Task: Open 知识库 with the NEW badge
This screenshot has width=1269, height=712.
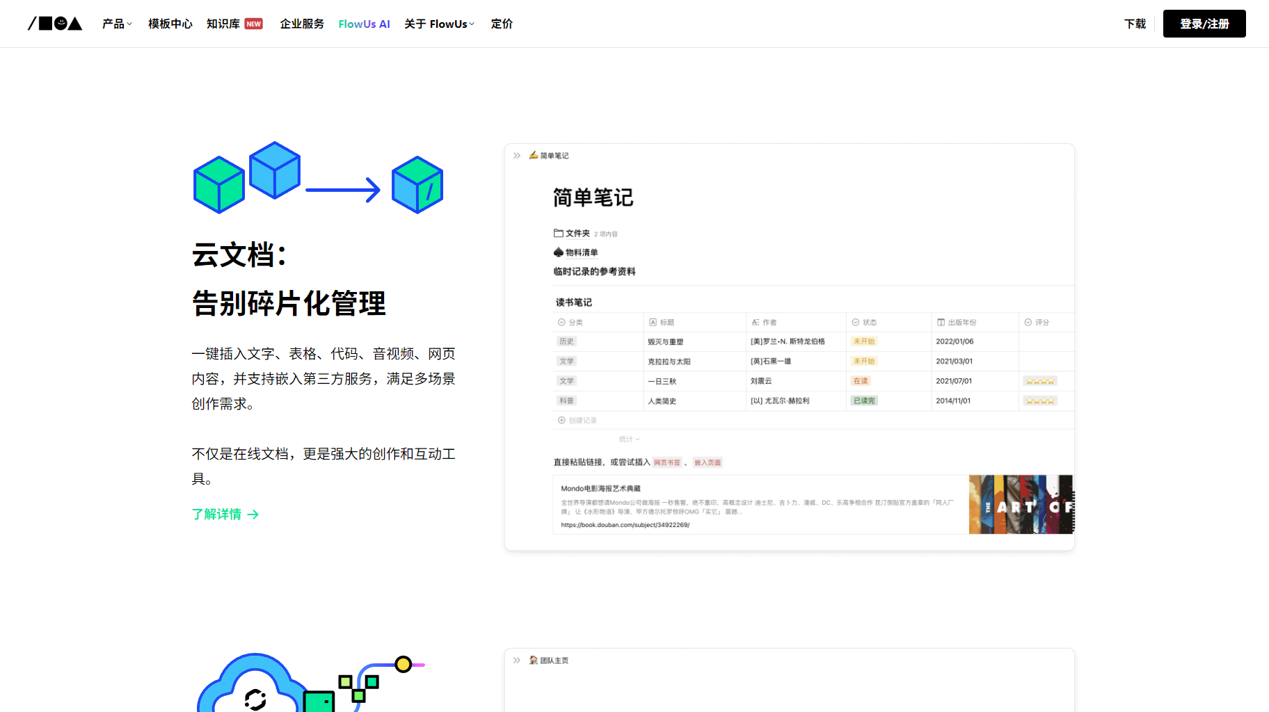Action: pyautogui.click(x=234, y=24)
